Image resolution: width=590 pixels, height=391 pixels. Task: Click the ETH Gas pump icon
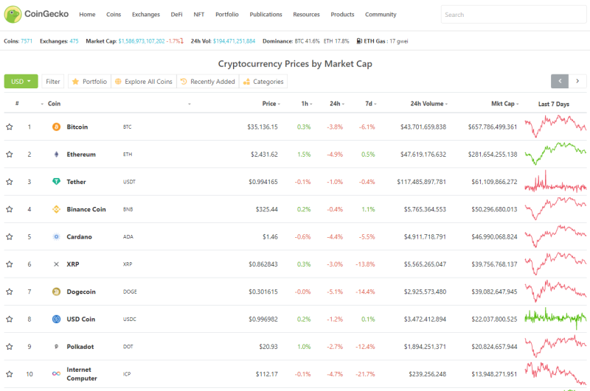[359, 41]
